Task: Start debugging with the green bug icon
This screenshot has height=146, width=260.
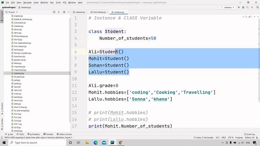Action: click(x=243, y=7)
